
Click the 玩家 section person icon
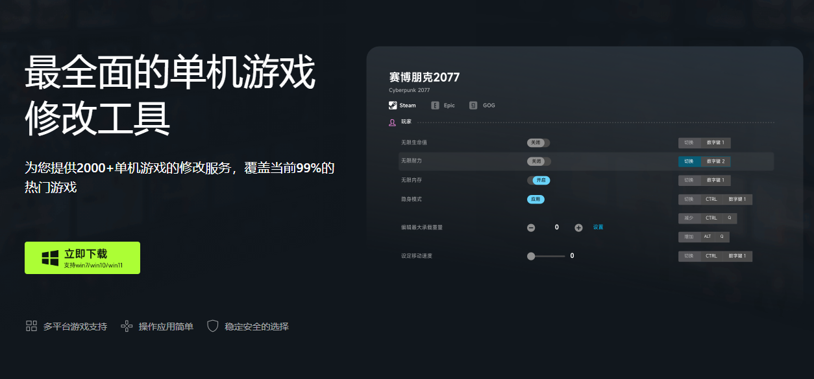pyautogui.click(x=392, y=122)
